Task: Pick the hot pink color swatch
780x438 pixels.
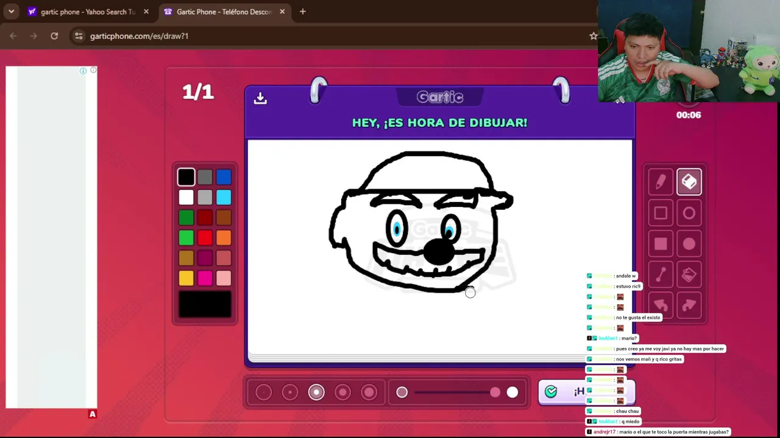Action: pyautogui.click(x=205, y=278)
